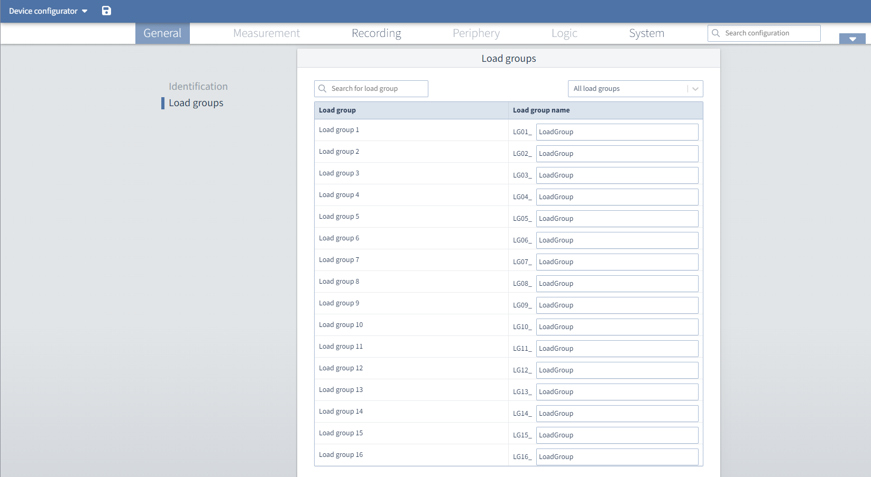Open the Device configurator dropdown arrow

pyautogui.click(x=85, y=11)
